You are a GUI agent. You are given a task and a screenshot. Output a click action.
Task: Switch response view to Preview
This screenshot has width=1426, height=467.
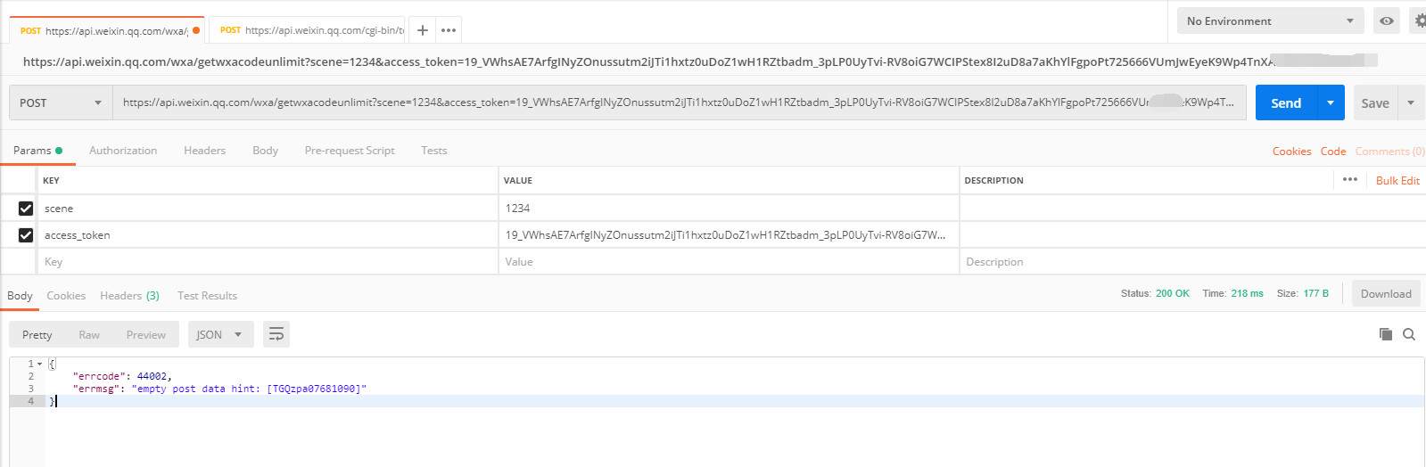[146, 334]
